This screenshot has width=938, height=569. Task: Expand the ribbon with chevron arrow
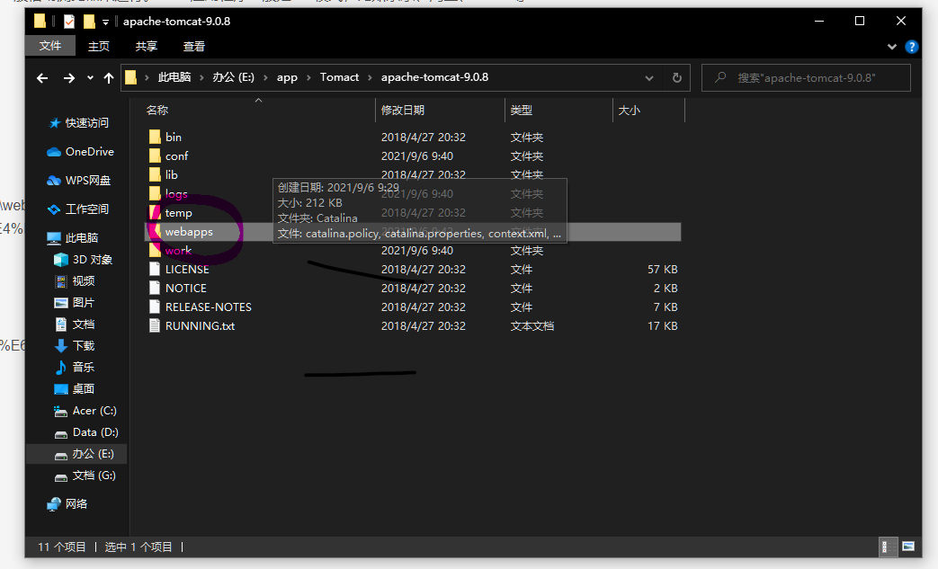pyautogui.click(x=892, y=47)
